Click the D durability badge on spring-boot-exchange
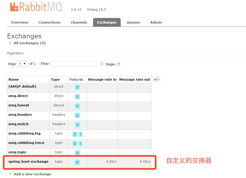 point(77,162)
